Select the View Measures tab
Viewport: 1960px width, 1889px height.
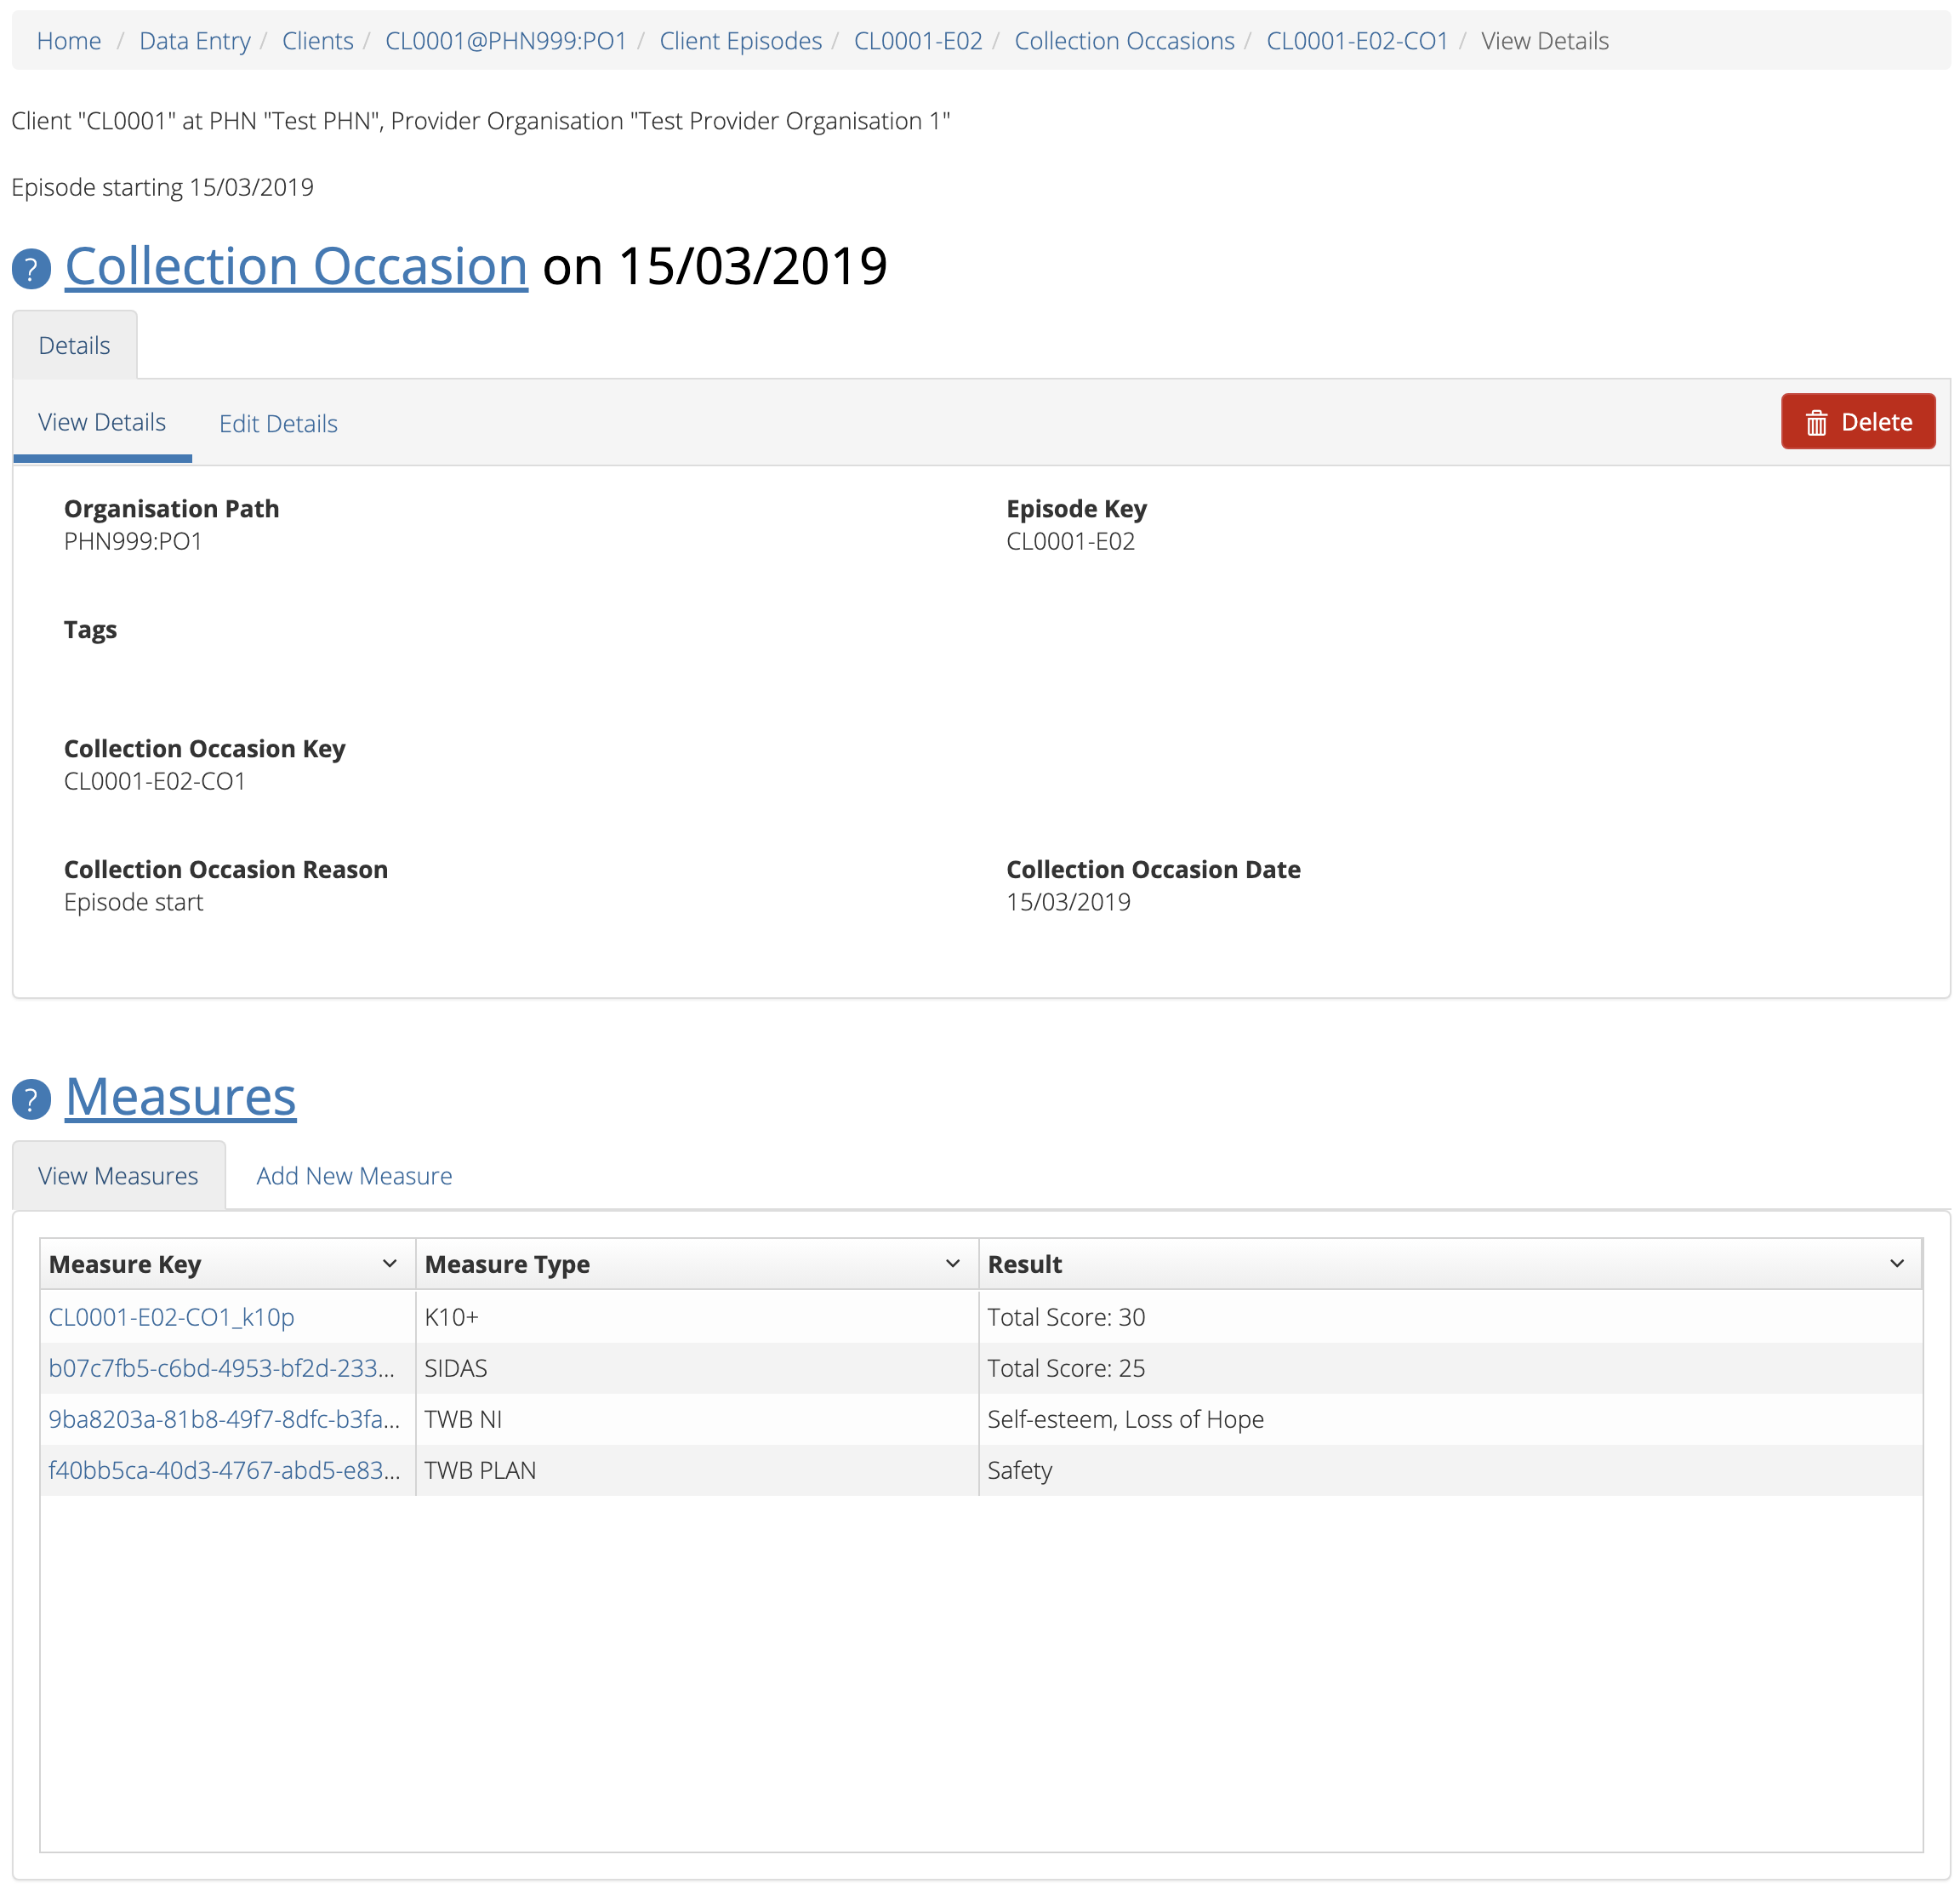[x=118, y=1176]
